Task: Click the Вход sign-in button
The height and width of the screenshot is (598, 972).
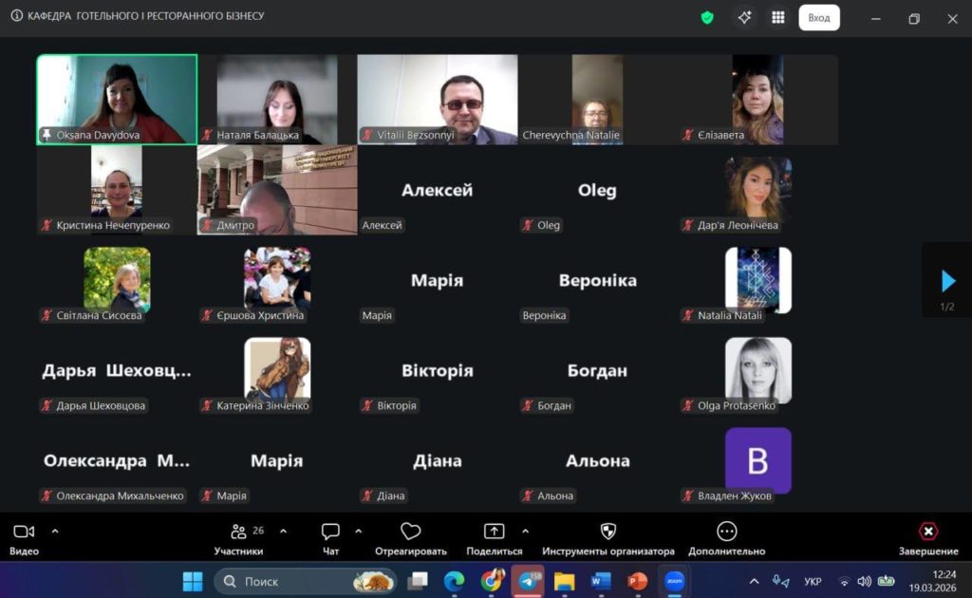Action: click(x=818, y=17)
